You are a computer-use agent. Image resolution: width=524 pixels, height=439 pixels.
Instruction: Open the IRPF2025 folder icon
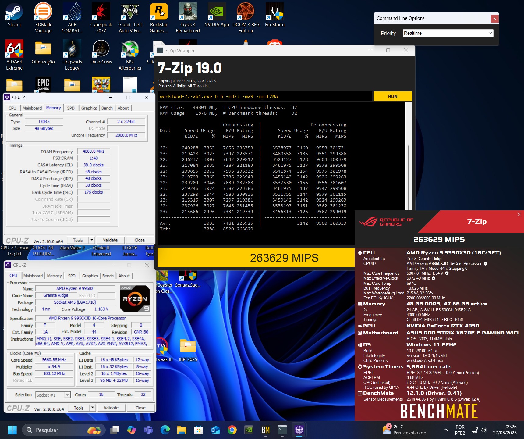pyautogui.click(x=188, y=350)
